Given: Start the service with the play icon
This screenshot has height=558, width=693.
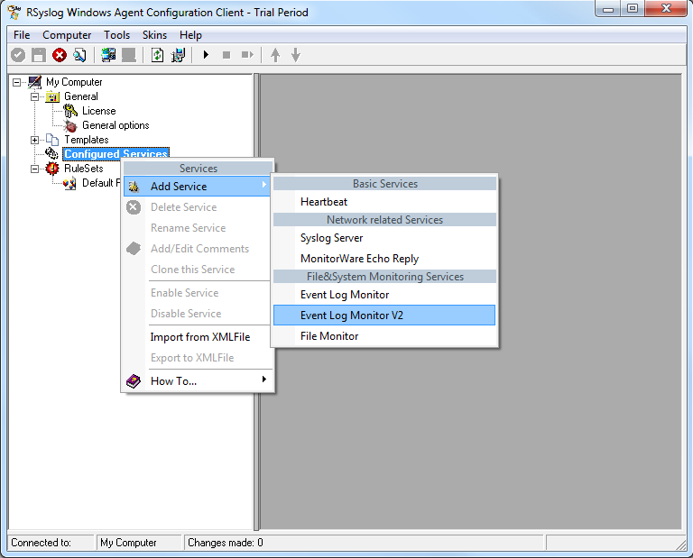Looking at the screenshot, I should point(206,55).
